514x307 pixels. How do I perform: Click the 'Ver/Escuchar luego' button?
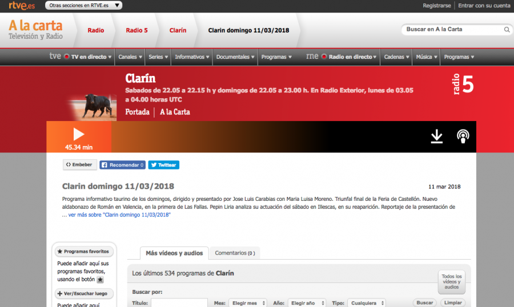[85, 293]
